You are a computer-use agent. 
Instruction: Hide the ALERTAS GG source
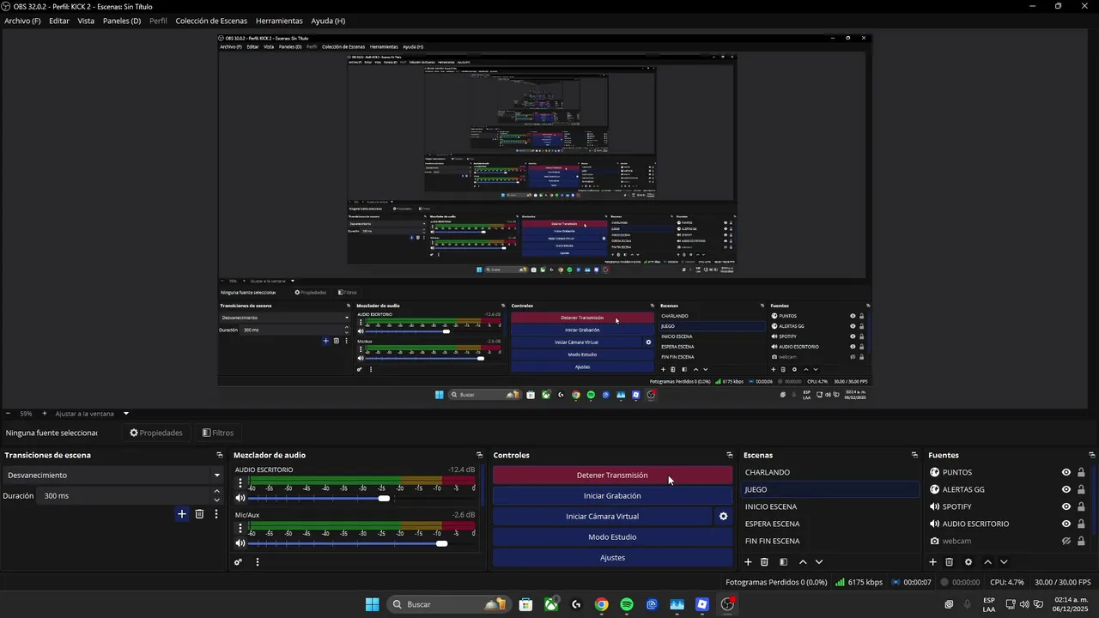(1066, 489)
